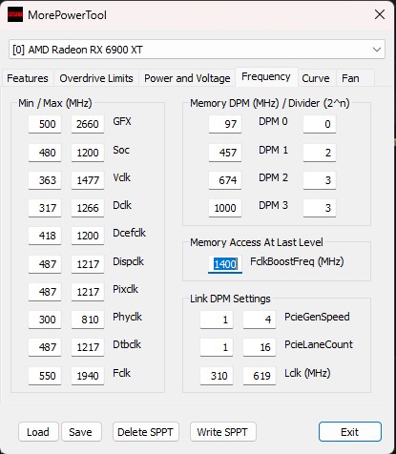
Task: Click the Pixclk maximum frequency field
Action: (x=88, y=292)
